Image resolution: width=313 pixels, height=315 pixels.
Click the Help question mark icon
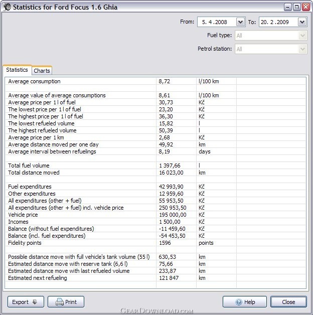[239, 302]
